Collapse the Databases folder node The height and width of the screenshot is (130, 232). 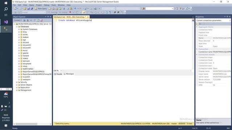click(x=17, y=26)
